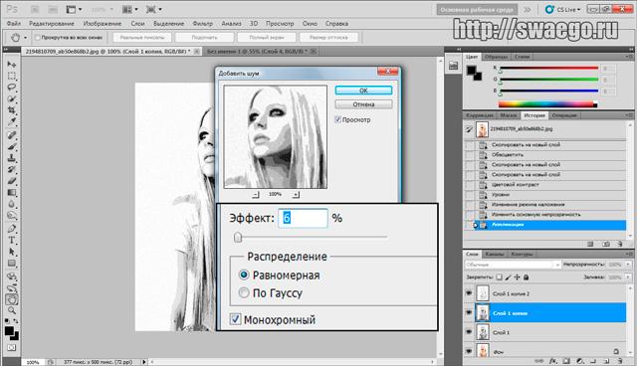This screenshot has height=366, width=637.
Task: Select the Horizontal Type tool
Action: pyautogui.click(x=11, y=241)
